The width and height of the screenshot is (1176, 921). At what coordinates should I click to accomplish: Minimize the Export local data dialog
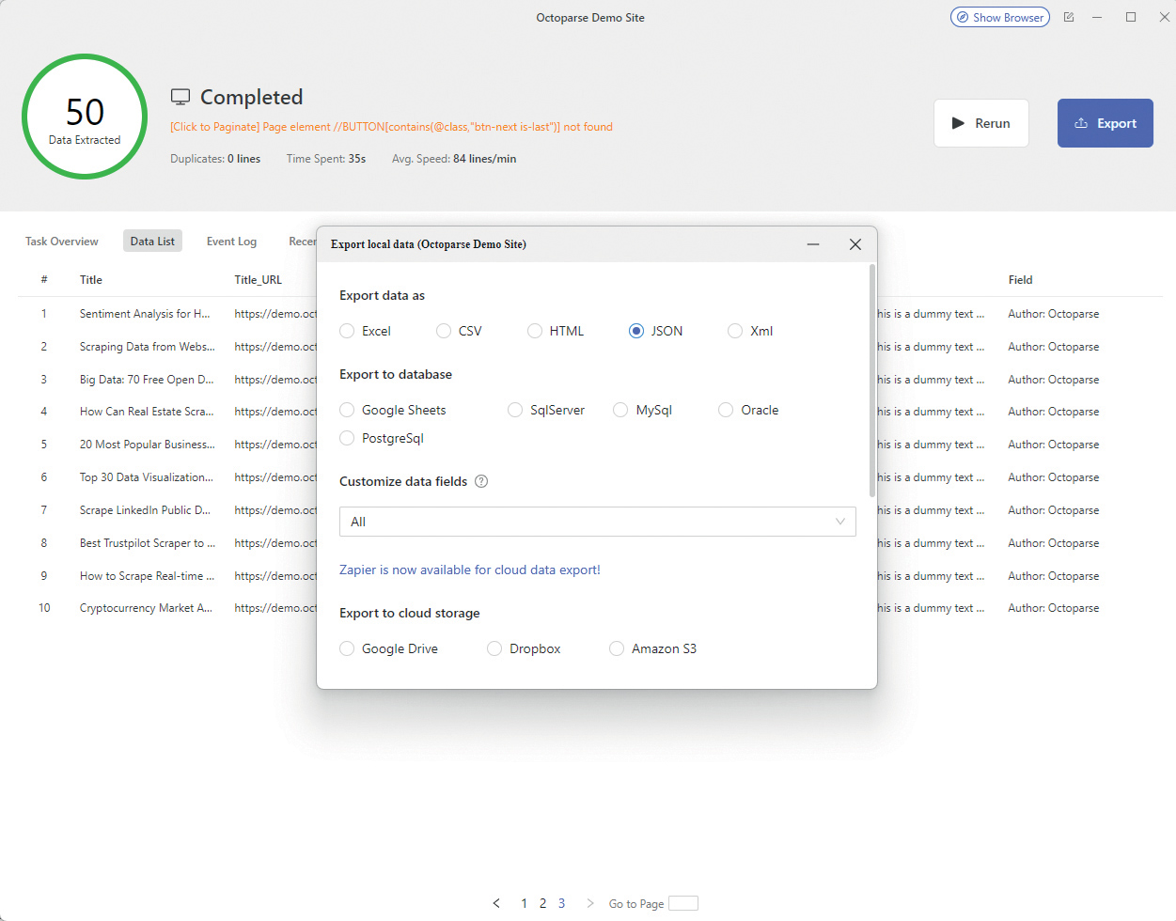813,244
